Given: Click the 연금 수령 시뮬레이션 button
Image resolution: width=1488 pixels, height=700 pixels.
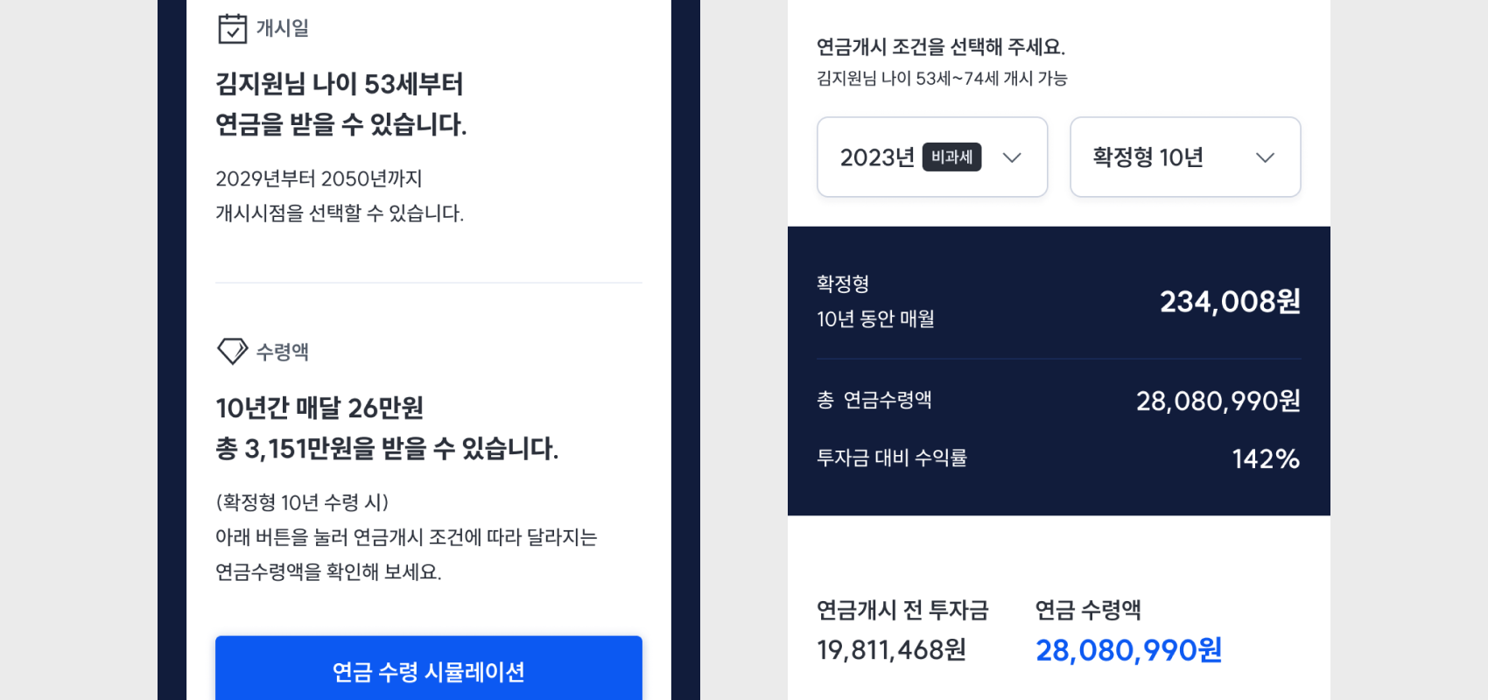Looking at the screenshot, I should [x=429, y=670].
